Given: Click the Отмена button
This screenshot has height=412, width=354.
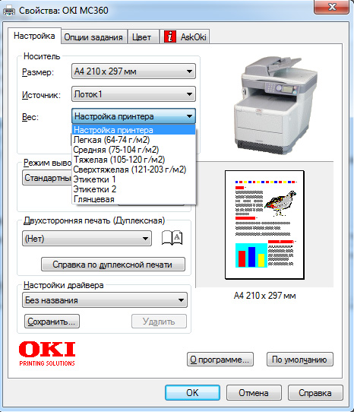Looking at the screenshot, I should click(254, 393).
